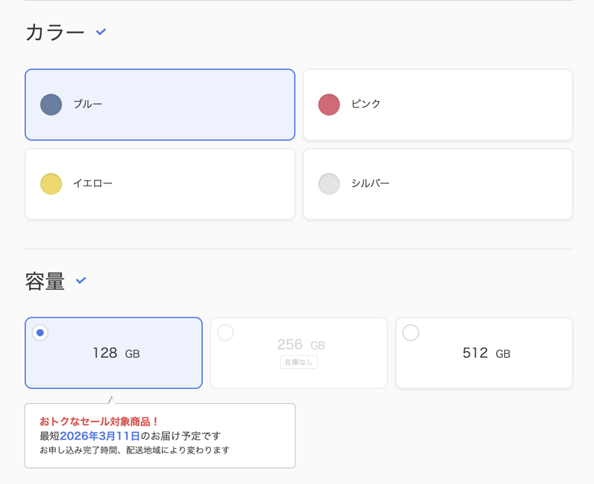Click the 512 GB capacity card
The image size is (594, 484).
(x=483, y=353)
